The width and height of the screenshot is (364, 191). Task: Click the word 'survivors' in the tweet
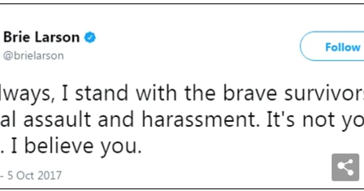pyautogui.click(x=324, y=93)
